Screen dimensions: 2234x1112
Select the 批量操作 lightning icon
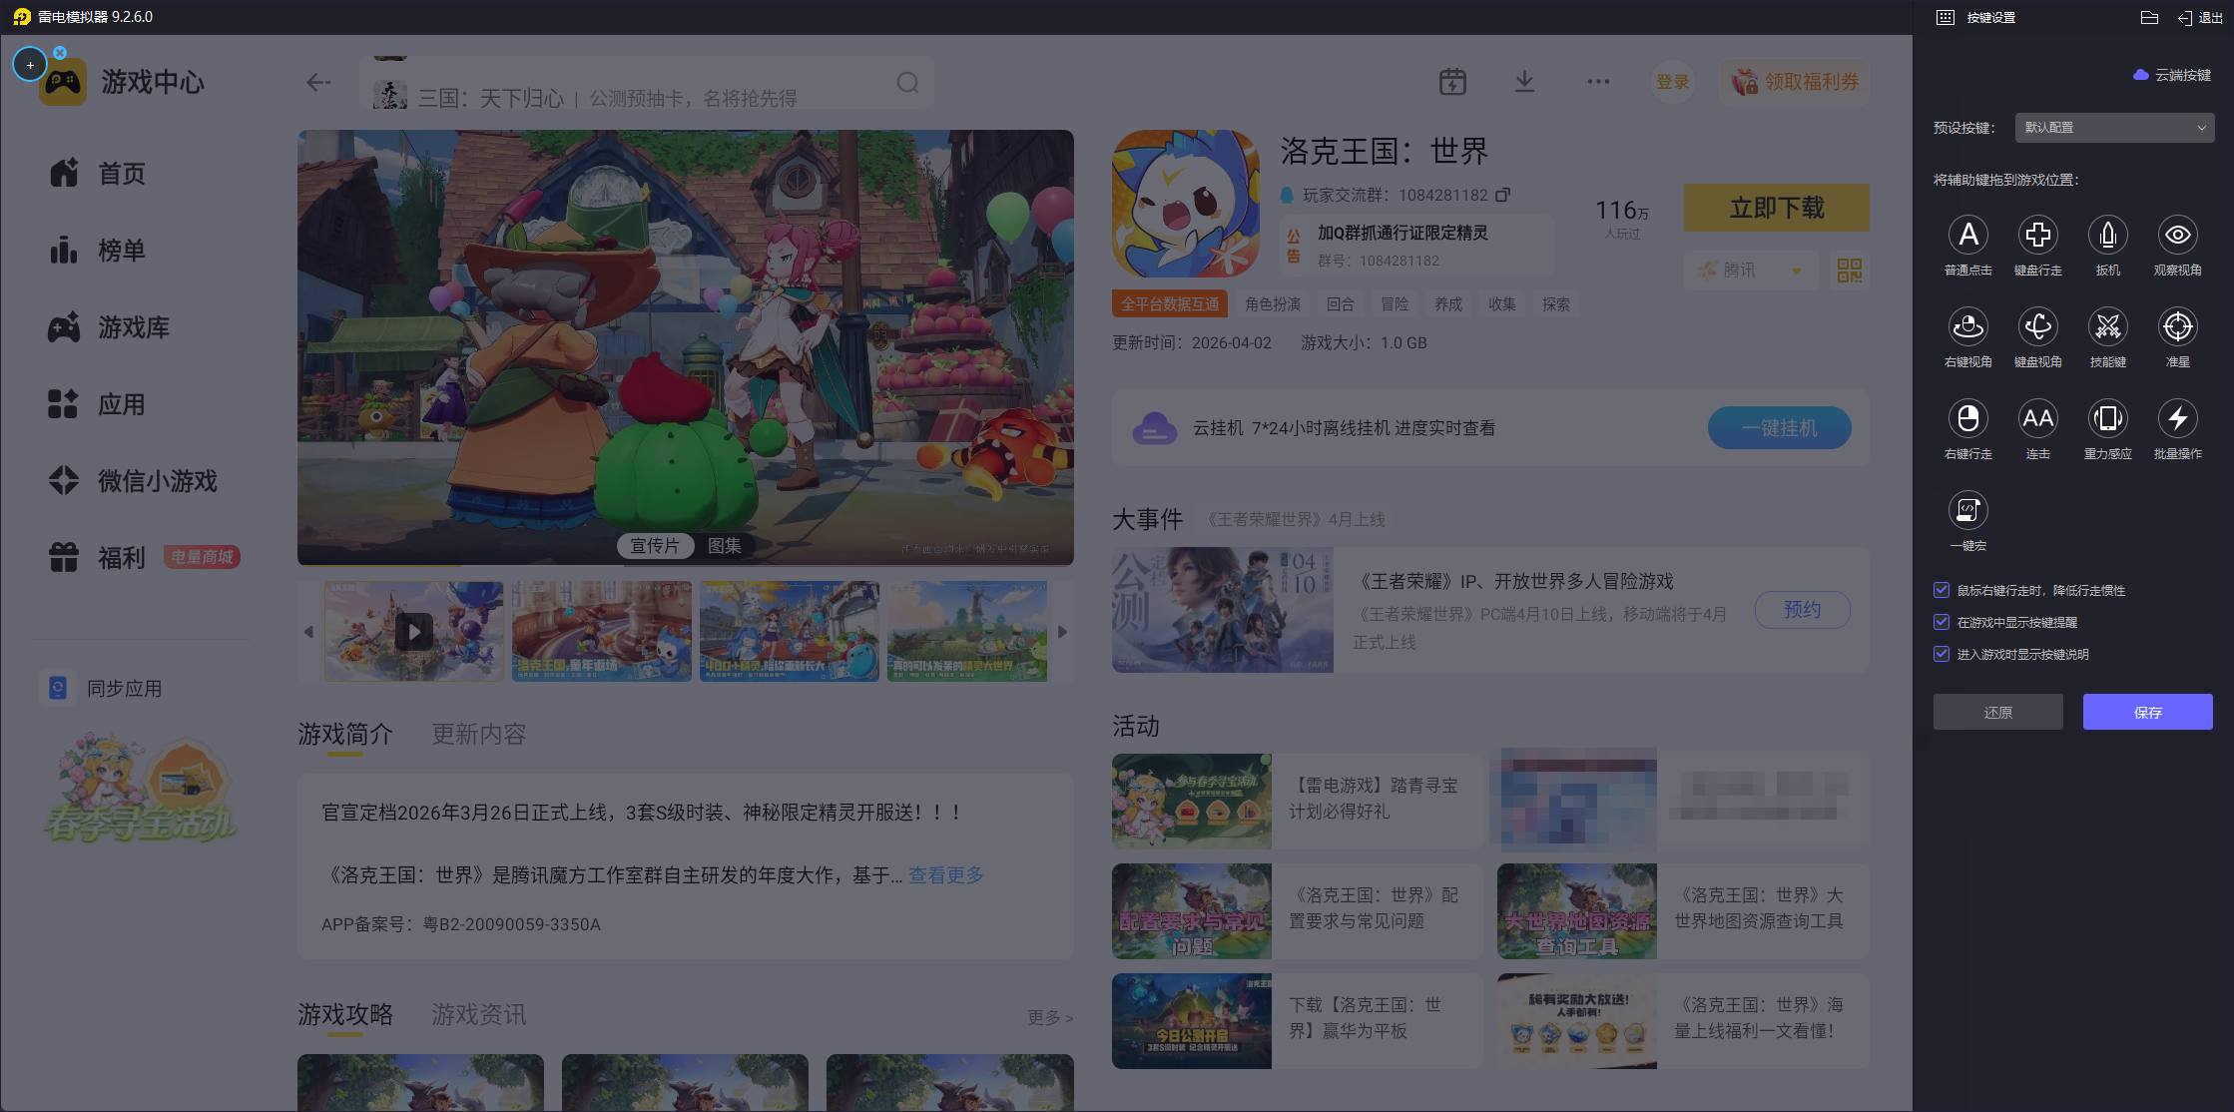coord(2177,419)
